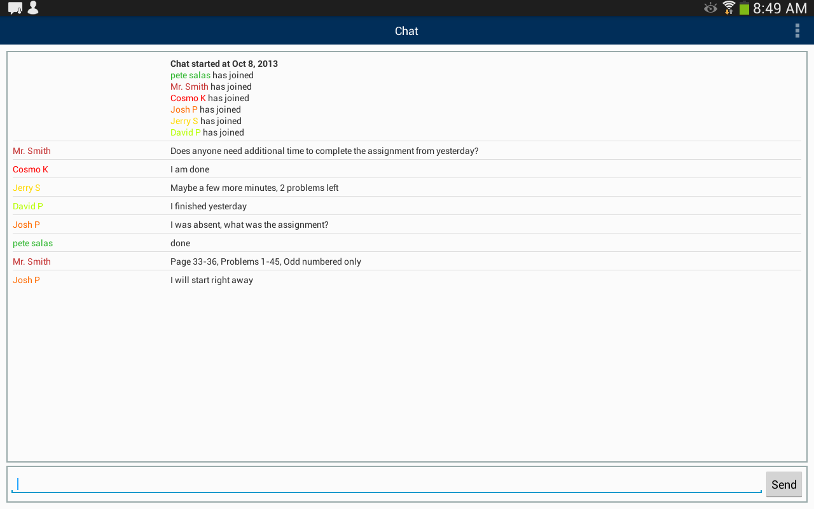Tap sender Mr. Smith beside the Page 33-36 message
Viewport: 814px width, 509px height.
click(32, 261)
